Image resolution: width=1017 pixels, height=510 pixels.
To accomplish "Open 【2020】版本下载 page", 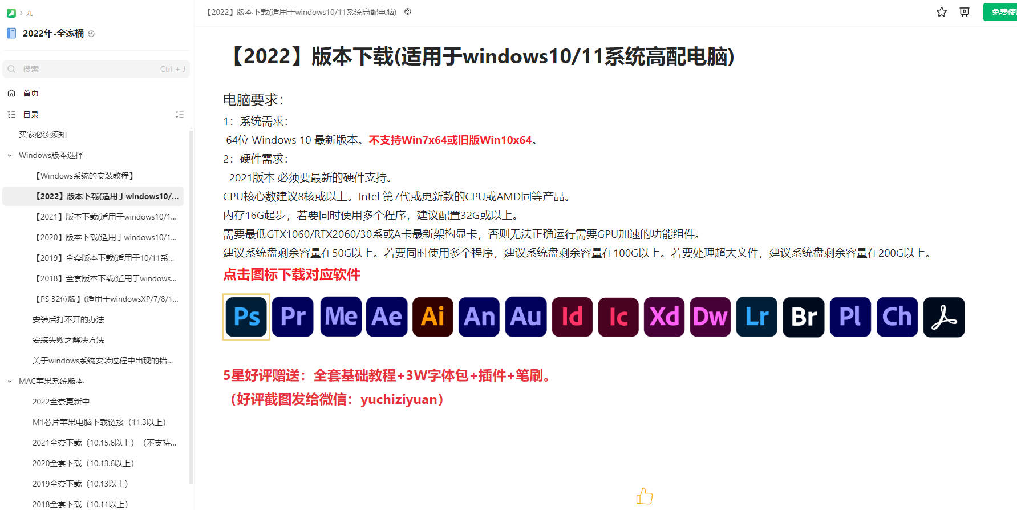I will point(106,237).
